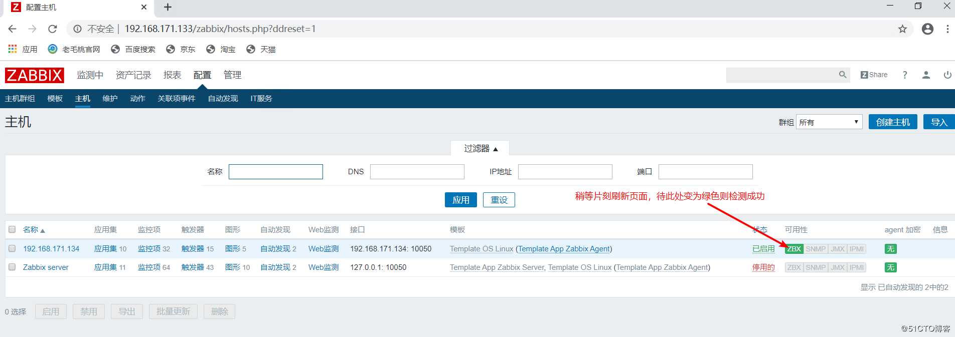This screenshot has width=955, height=337.
Task: Open the Zabbix Share link
Action: 874,75
